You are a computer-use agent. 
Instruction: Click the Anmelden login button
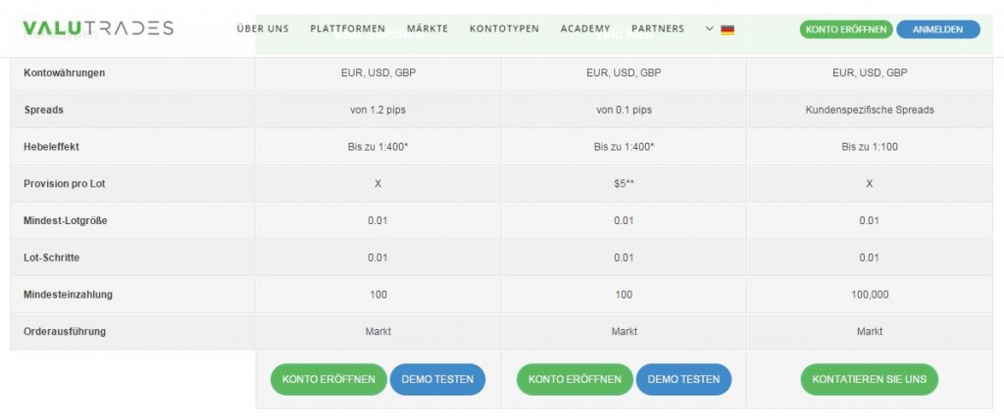tap(938, 29)
